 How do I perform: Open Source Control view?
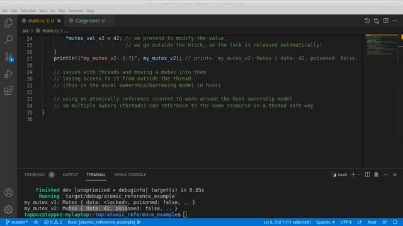point(8,57)
